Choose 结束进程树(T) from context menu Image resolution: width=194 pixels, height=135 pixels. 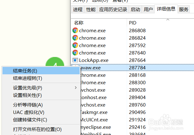point(41,78)
